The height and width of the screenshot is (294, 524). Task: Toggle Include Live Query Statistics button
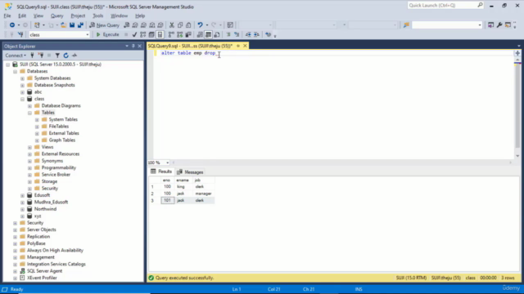pos(180,34)
